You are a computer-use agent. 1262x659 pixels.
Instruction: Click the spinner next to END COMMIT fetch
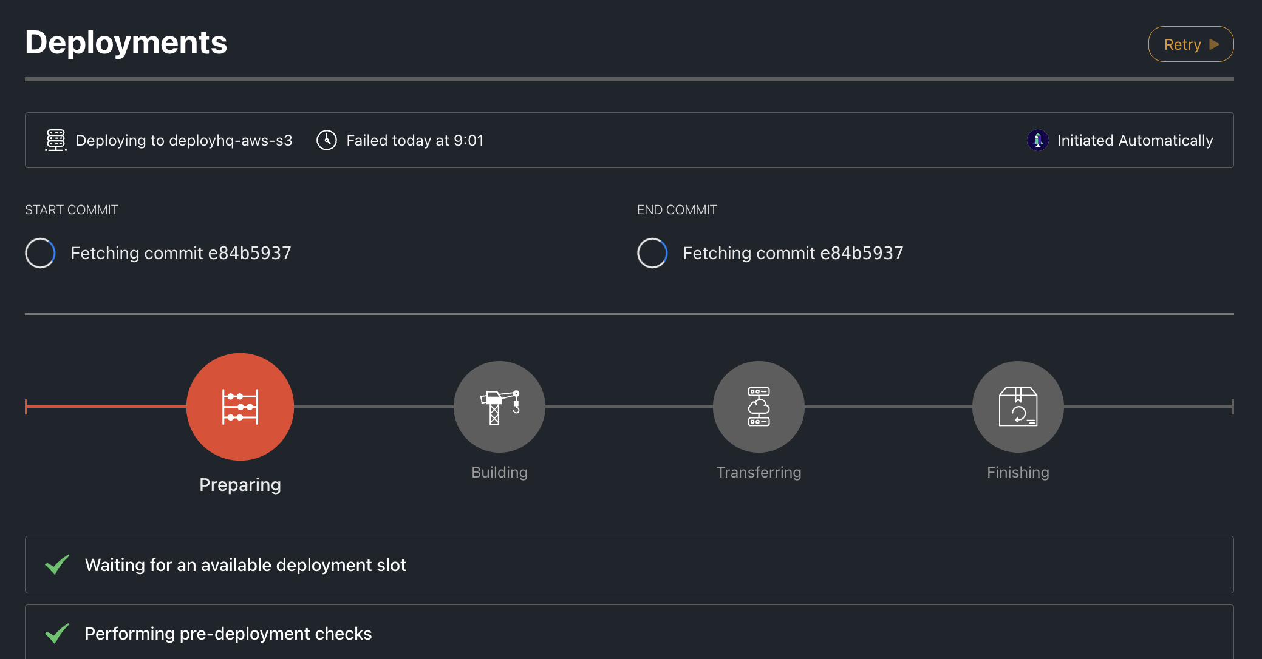pos(652,253)
